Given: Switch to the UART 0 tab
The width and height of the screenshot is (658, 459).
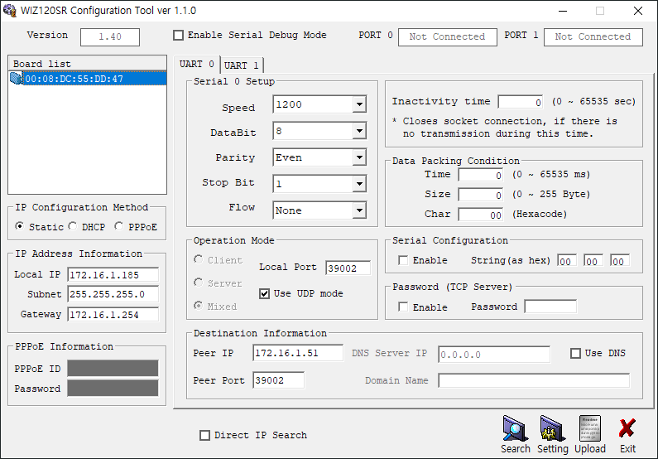Looking at the screenshot, I should tap(197, 65).
